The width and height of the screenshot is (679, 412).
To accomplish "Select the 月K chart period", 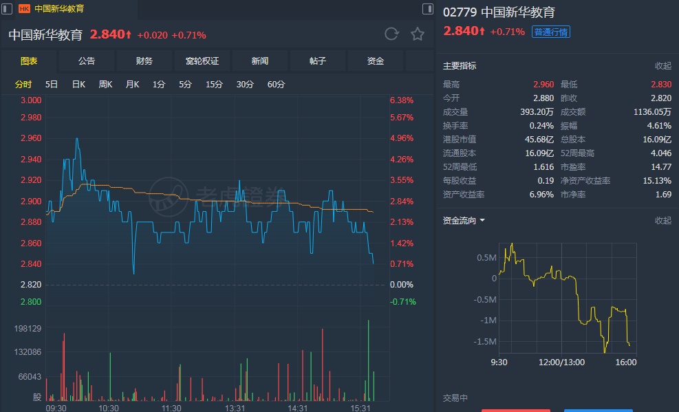I will tap(132, 85).
